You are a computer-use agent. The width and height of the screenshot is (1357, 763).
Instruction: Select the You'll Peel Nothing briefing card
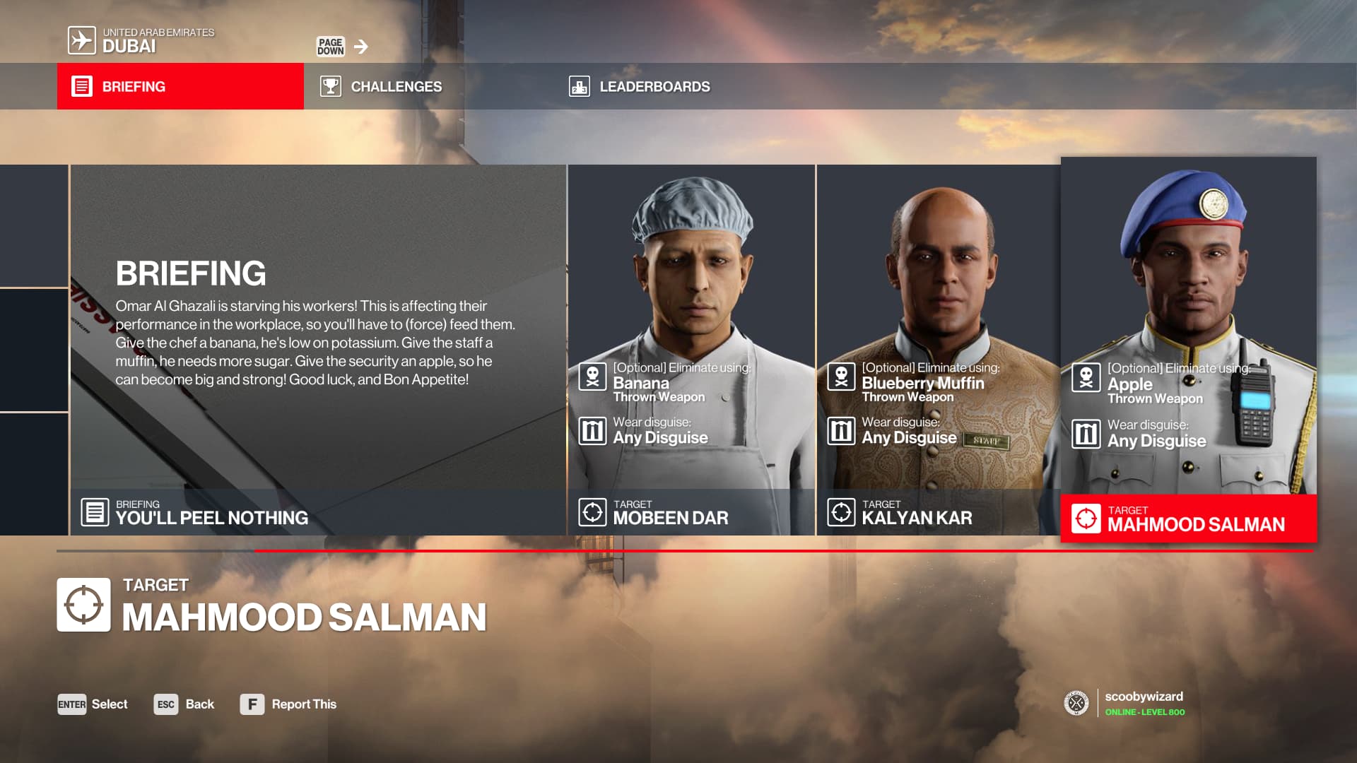point(318,350)
